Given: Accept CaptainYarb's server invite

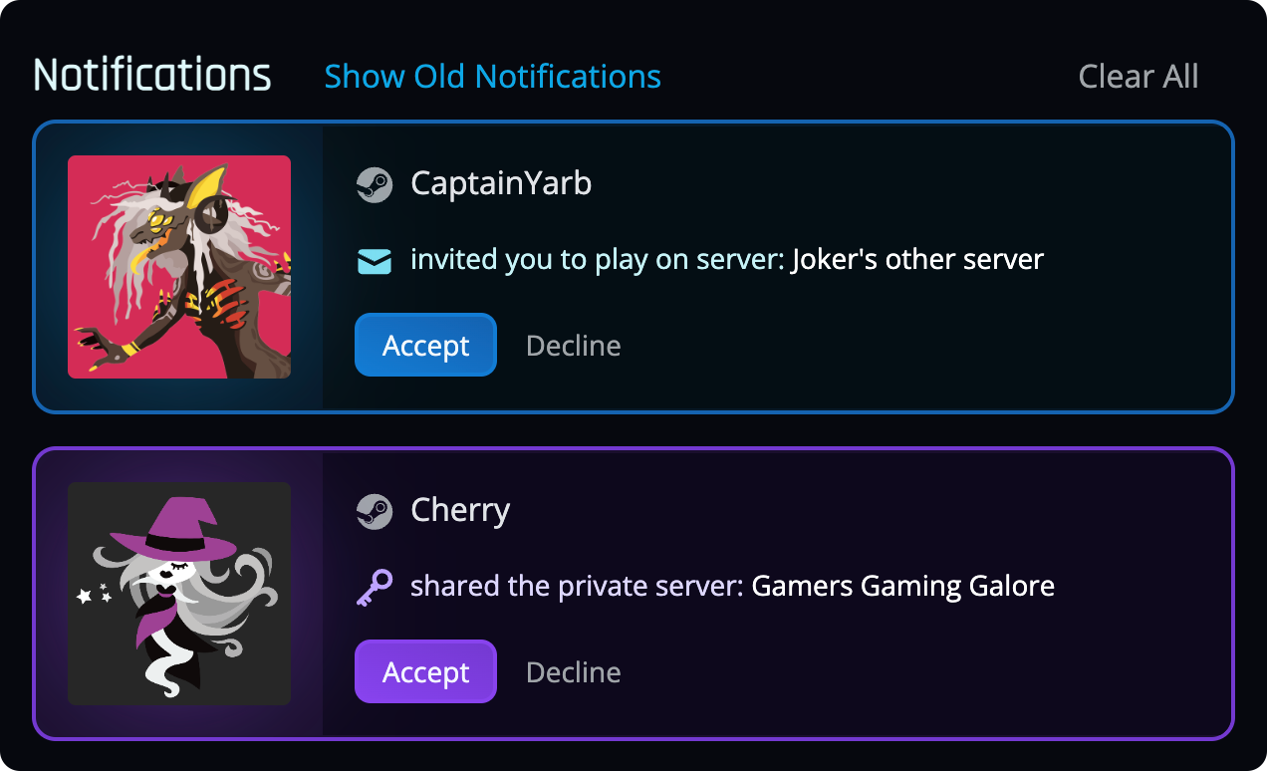Looking at the screenshot, I should tap(425, 345).
